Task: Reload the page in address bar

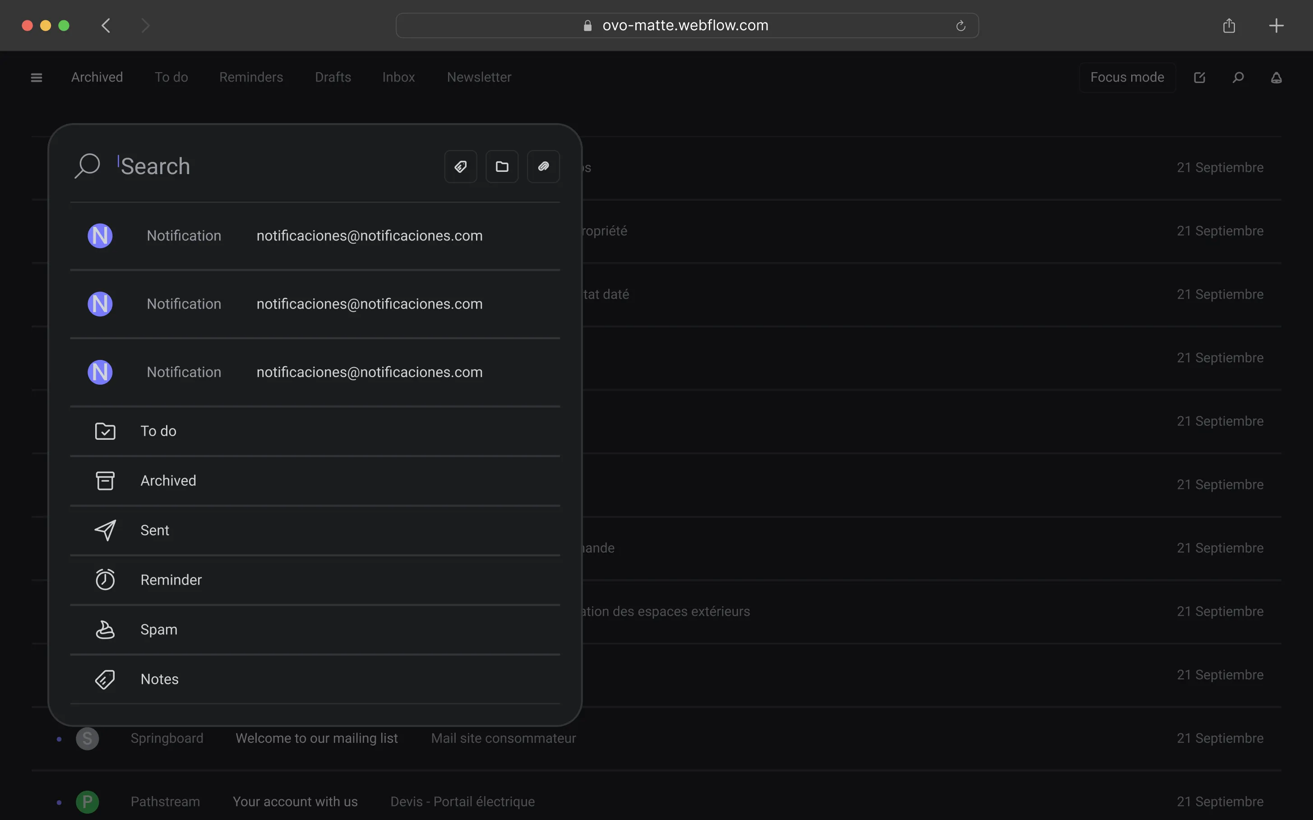Action: pyautogui.click(x=960, y=26)
